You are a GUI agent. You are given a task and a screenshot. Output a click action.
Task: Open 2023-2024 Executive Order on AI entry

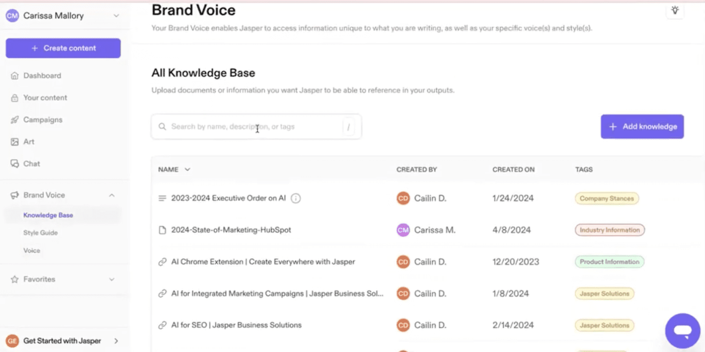coord(228,198)
